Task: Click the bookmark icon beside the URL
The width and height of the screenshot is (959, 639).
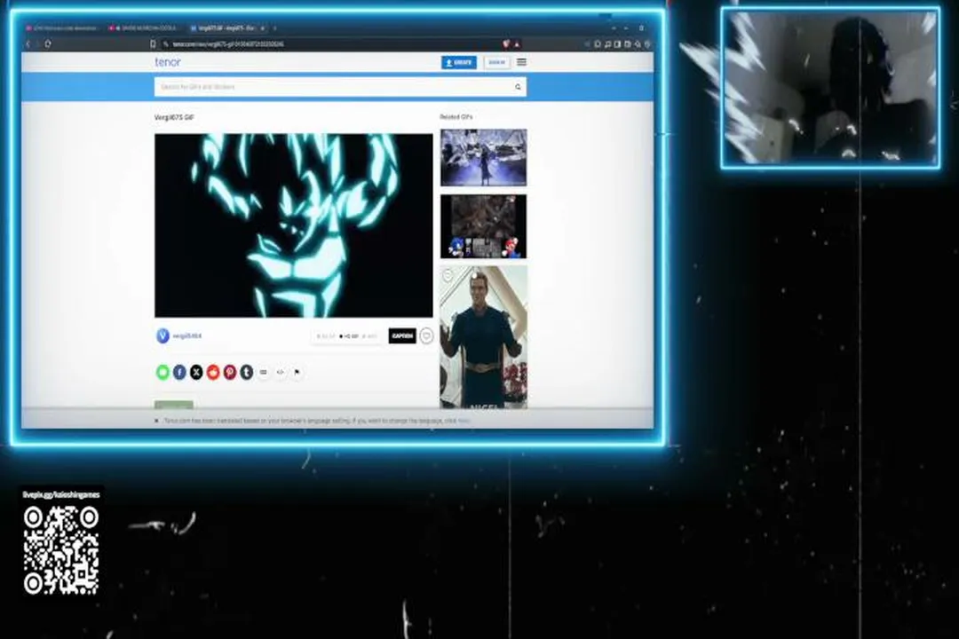Action: (x=153, y=44)
